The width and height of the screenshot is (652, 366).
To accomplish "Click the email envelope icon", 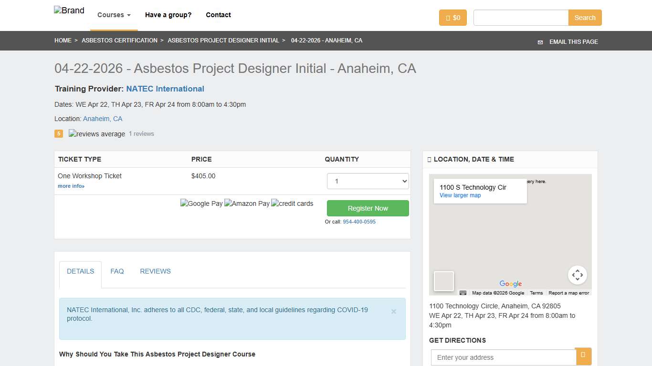I will (540, 42).
